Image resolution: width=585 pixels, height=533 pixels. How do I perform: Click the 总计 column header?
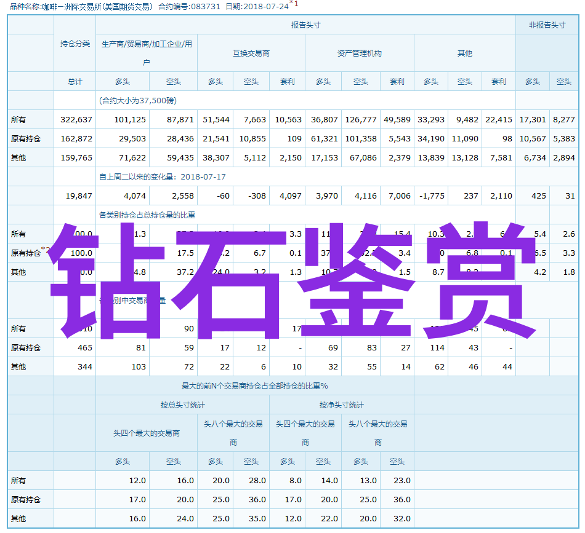pos(75,82)
